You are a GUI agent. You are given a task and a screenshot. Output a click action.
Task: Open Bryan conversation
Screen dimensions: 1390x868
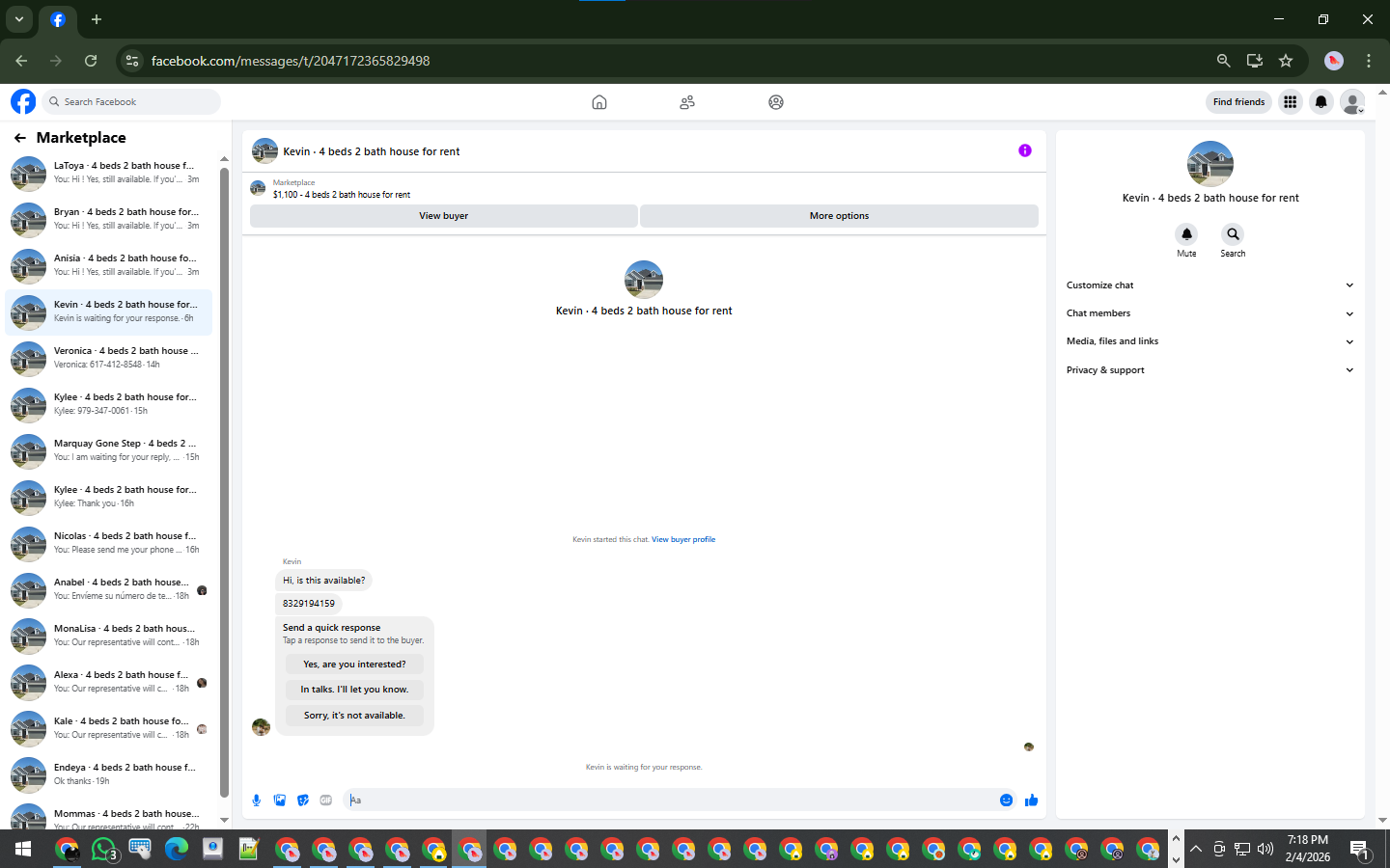109,219
